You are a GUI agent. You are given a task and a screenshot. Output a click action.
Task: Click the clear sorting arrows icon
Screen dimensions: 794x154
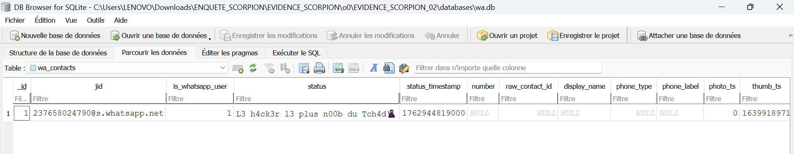click(x=285, y=68)
